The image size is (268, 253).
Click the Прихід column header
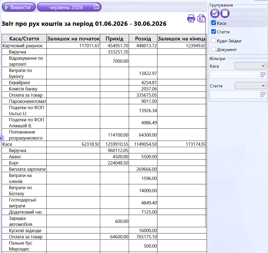[115, 39]
